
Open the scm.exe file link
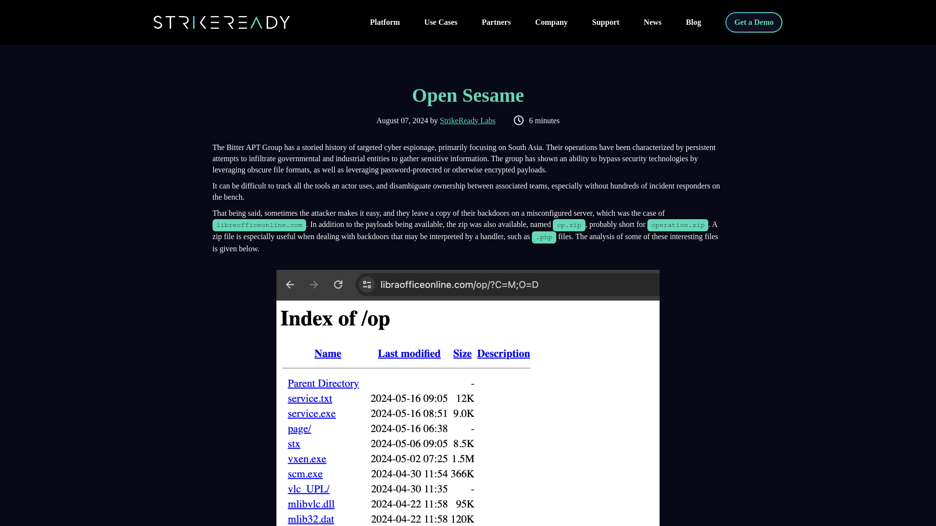305,474
